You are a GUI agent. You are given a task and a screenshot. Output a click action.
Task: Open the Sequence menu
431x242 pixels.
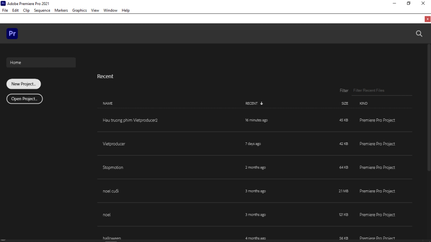42,10
